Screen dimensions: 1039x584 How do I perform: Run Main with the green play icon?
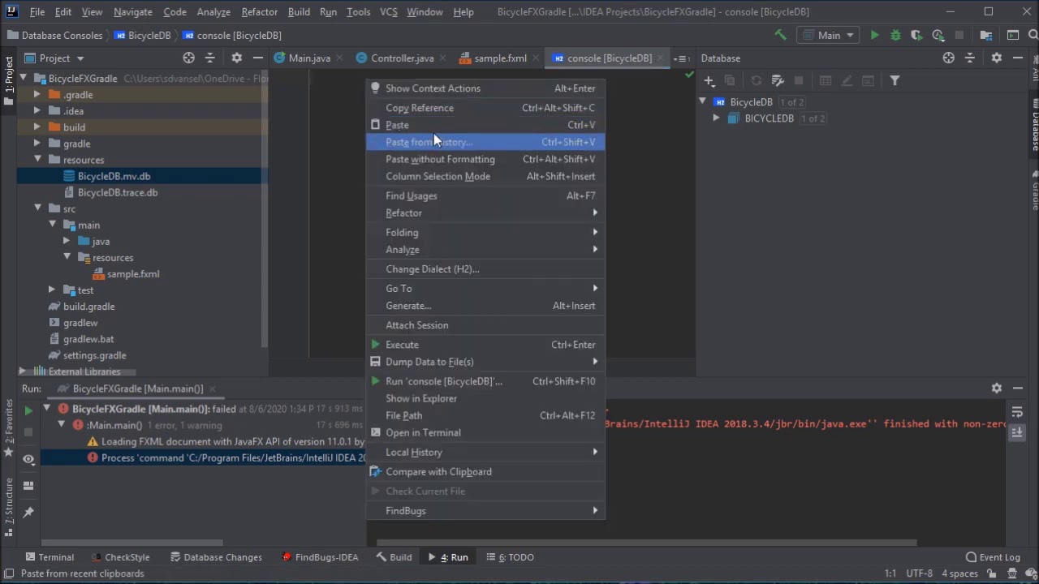874,35
